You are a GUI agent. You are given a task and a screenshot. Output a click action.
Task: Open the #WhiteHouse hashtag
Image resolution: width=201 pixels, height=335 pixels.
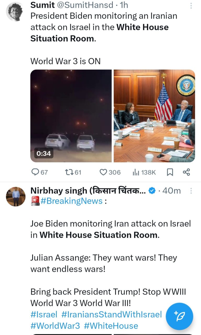111,326
